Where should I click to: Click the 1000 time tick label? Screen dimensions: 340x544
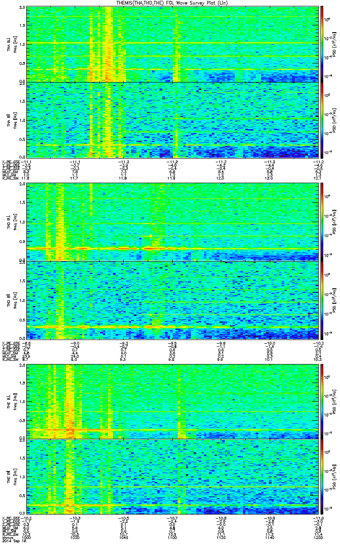click(x=26, y=537)
